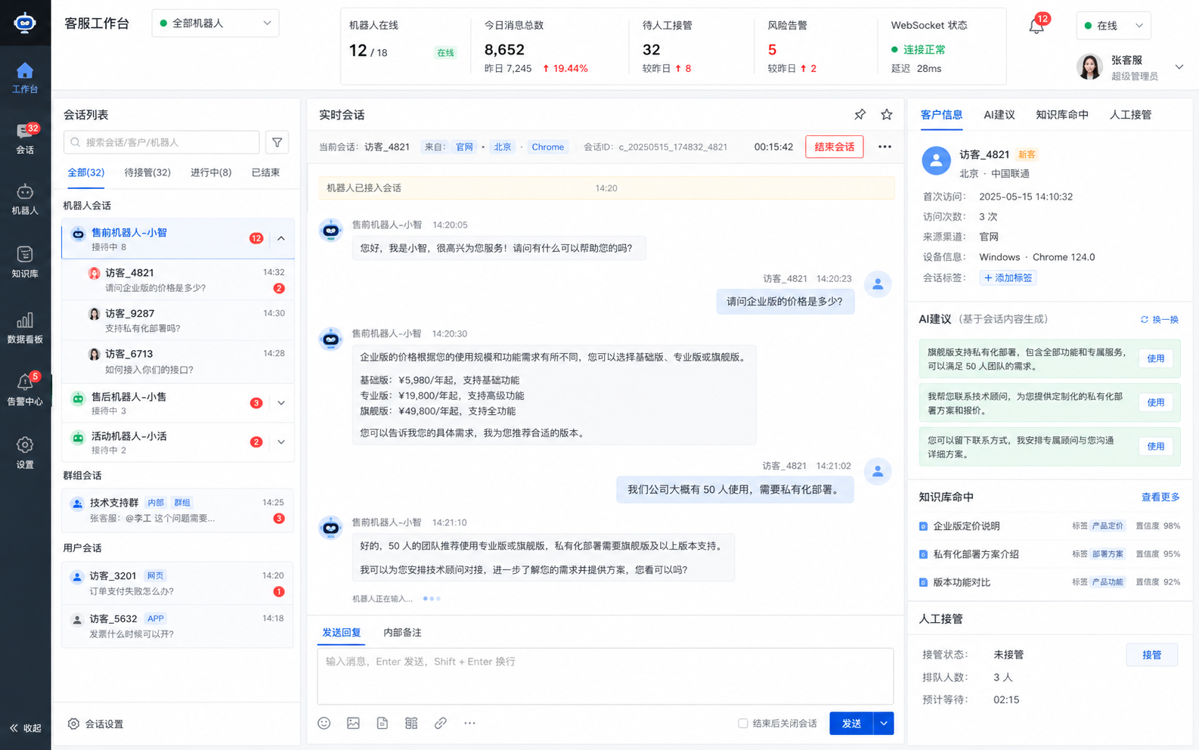The image size is (1199, 750).
Task: Switch to the 内部备注 tab
Action: (402, 633)
